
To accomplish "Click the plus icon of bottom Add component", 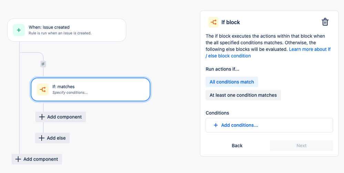I will pyautogui.click(x=18, y=159).
